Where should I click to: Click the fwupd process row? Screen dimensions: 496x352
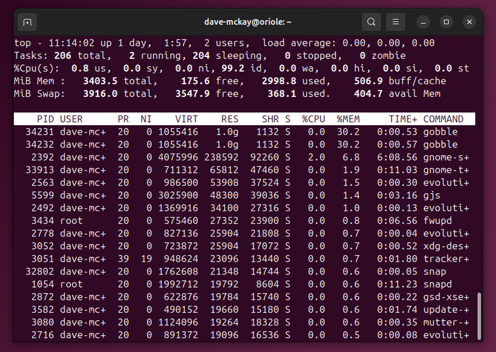[x=240, y=220]
